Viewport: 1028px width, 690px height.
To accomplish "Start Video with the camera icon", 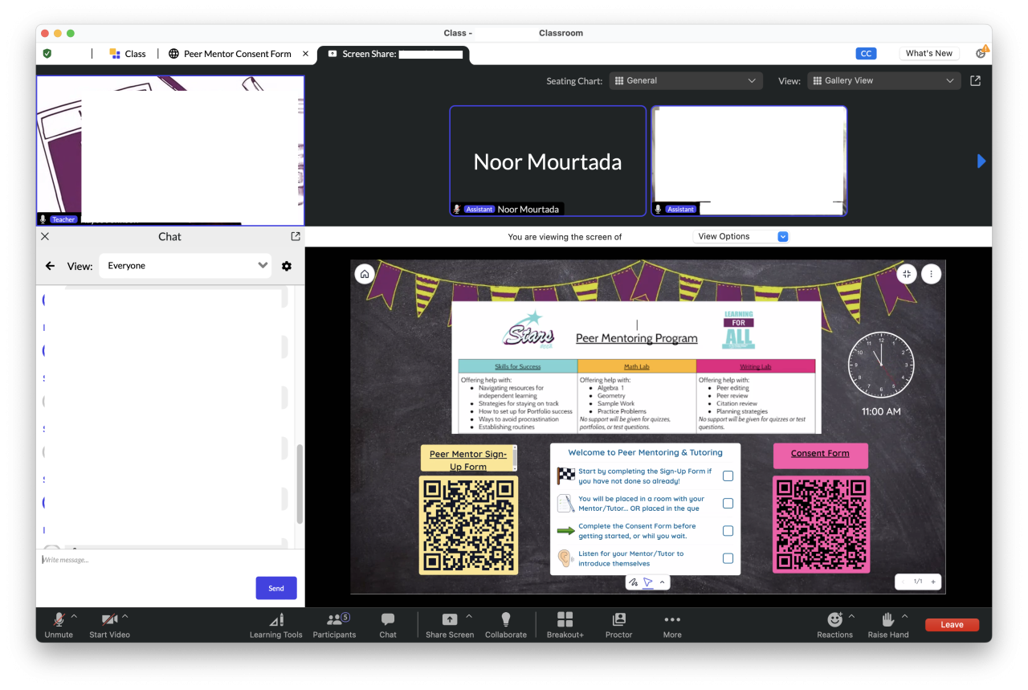I will point(109,624).
